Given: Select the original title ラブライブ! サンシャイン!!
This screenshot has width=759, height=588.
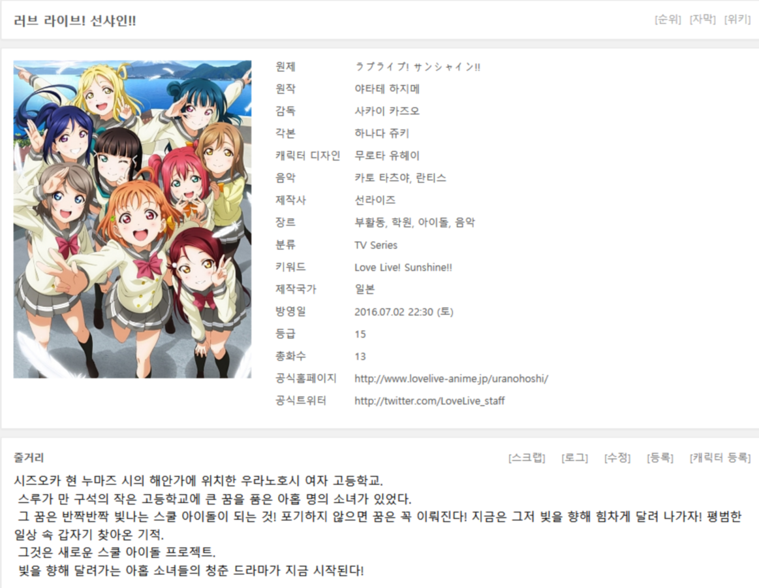Looking at the screenshot, I should pyautogui.click(x=418, y=67).
